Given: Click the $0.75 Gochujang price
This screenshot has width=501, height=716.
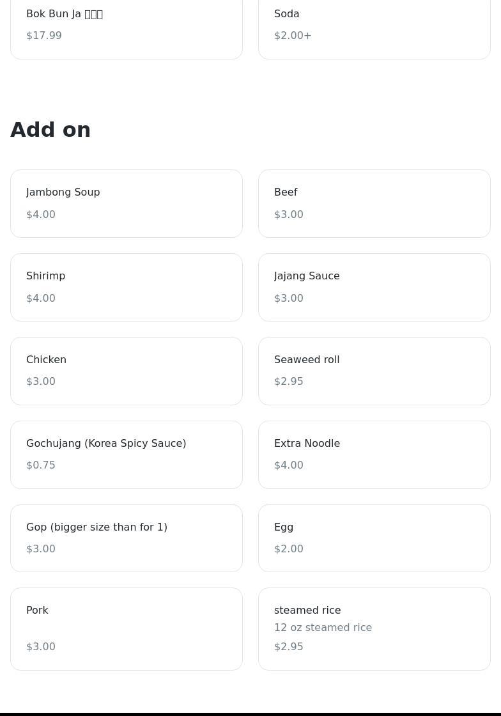Looking at the screenshot, I should point(41,465).
